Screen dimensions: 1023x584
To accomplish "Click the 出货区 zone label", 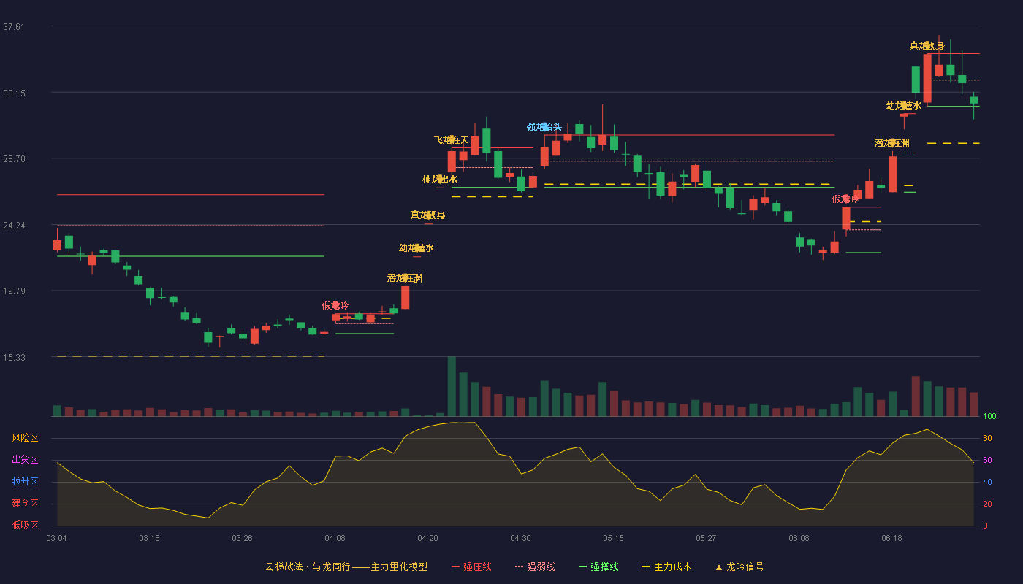I will [25, 460].
